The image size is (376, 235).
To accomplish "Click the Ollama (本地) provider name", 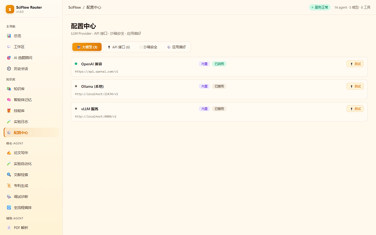I will coord(92,86).
